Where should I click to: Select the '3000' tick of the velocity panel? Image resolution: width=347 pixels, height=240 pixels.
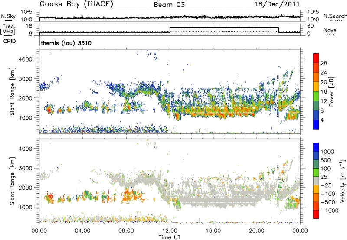26,168
